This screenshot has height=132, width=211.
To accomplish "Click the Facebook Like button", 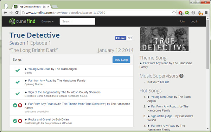I will pyautogui.click(x=120, y=38).
